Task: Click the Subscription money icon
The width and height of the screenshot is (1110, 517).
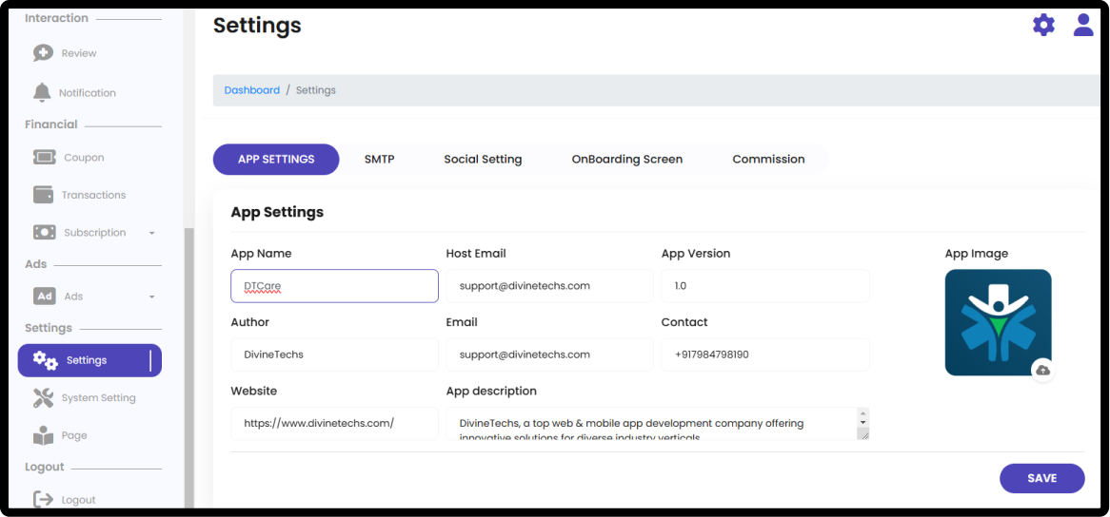Action: [45, 232]
